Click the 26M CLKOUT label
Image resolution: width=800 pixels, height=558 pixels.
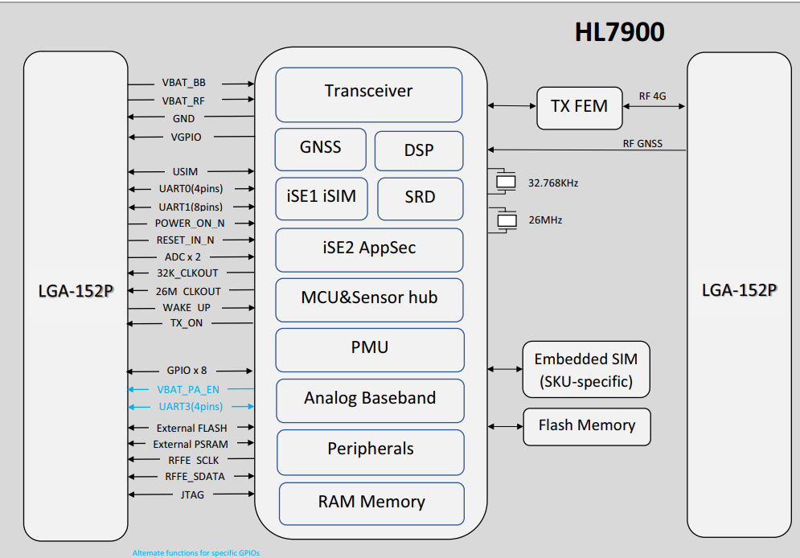[188, 292]
